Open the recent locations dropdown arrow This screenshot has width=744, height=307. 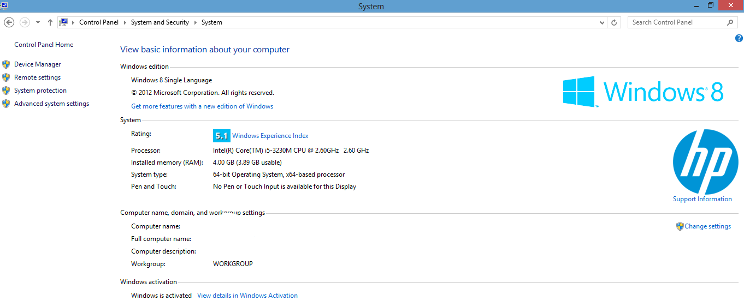[x=38, y=22]
